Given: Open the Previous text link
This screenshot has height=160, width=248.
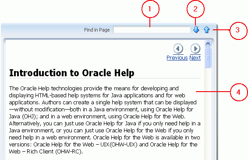Looking at the screenshot, I should [177, 58].
